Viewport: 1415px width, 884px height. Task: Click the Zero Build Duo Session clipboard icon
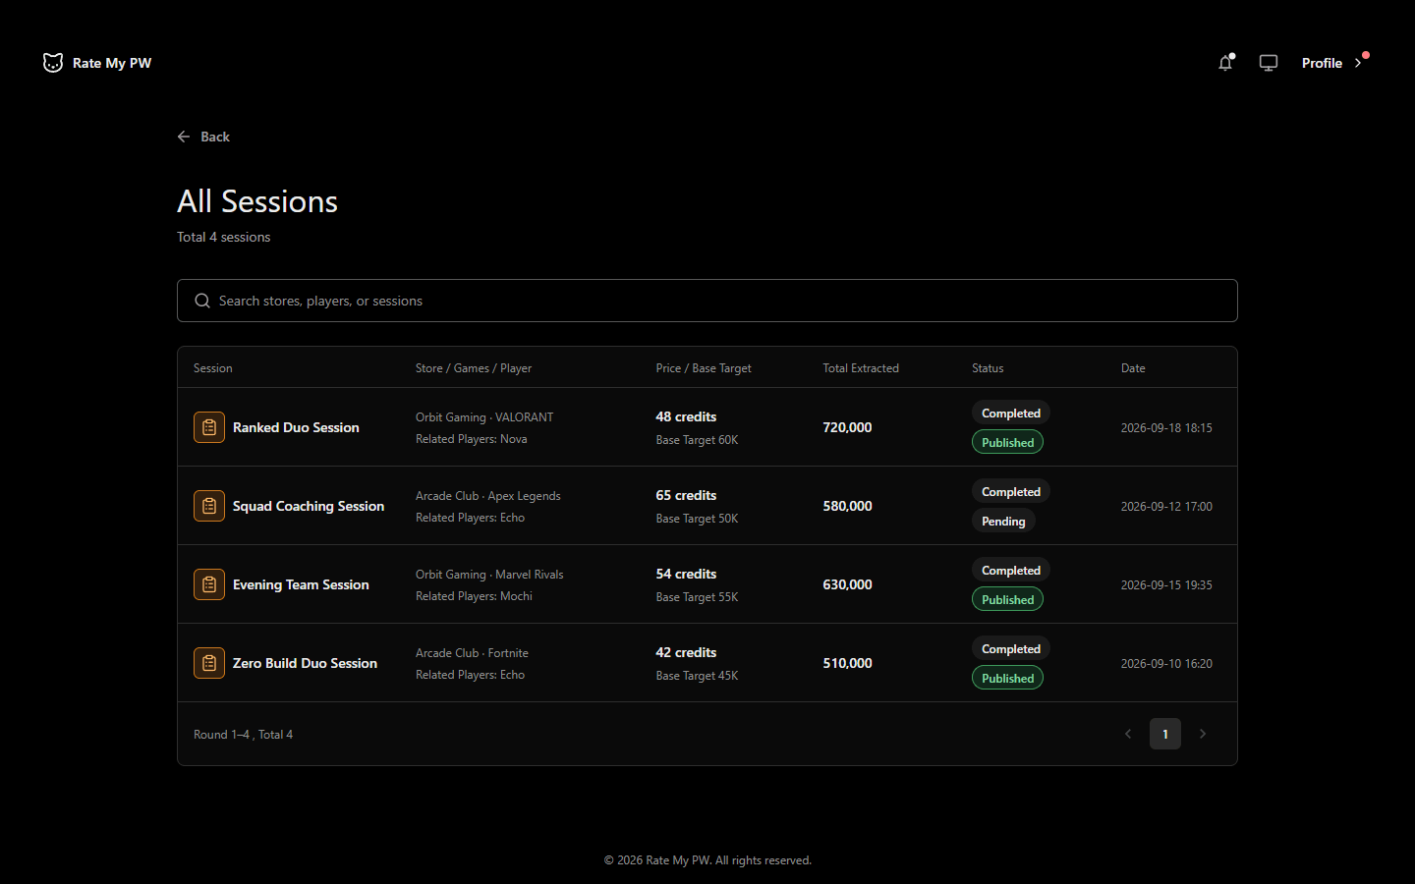(x=209, y=663)
